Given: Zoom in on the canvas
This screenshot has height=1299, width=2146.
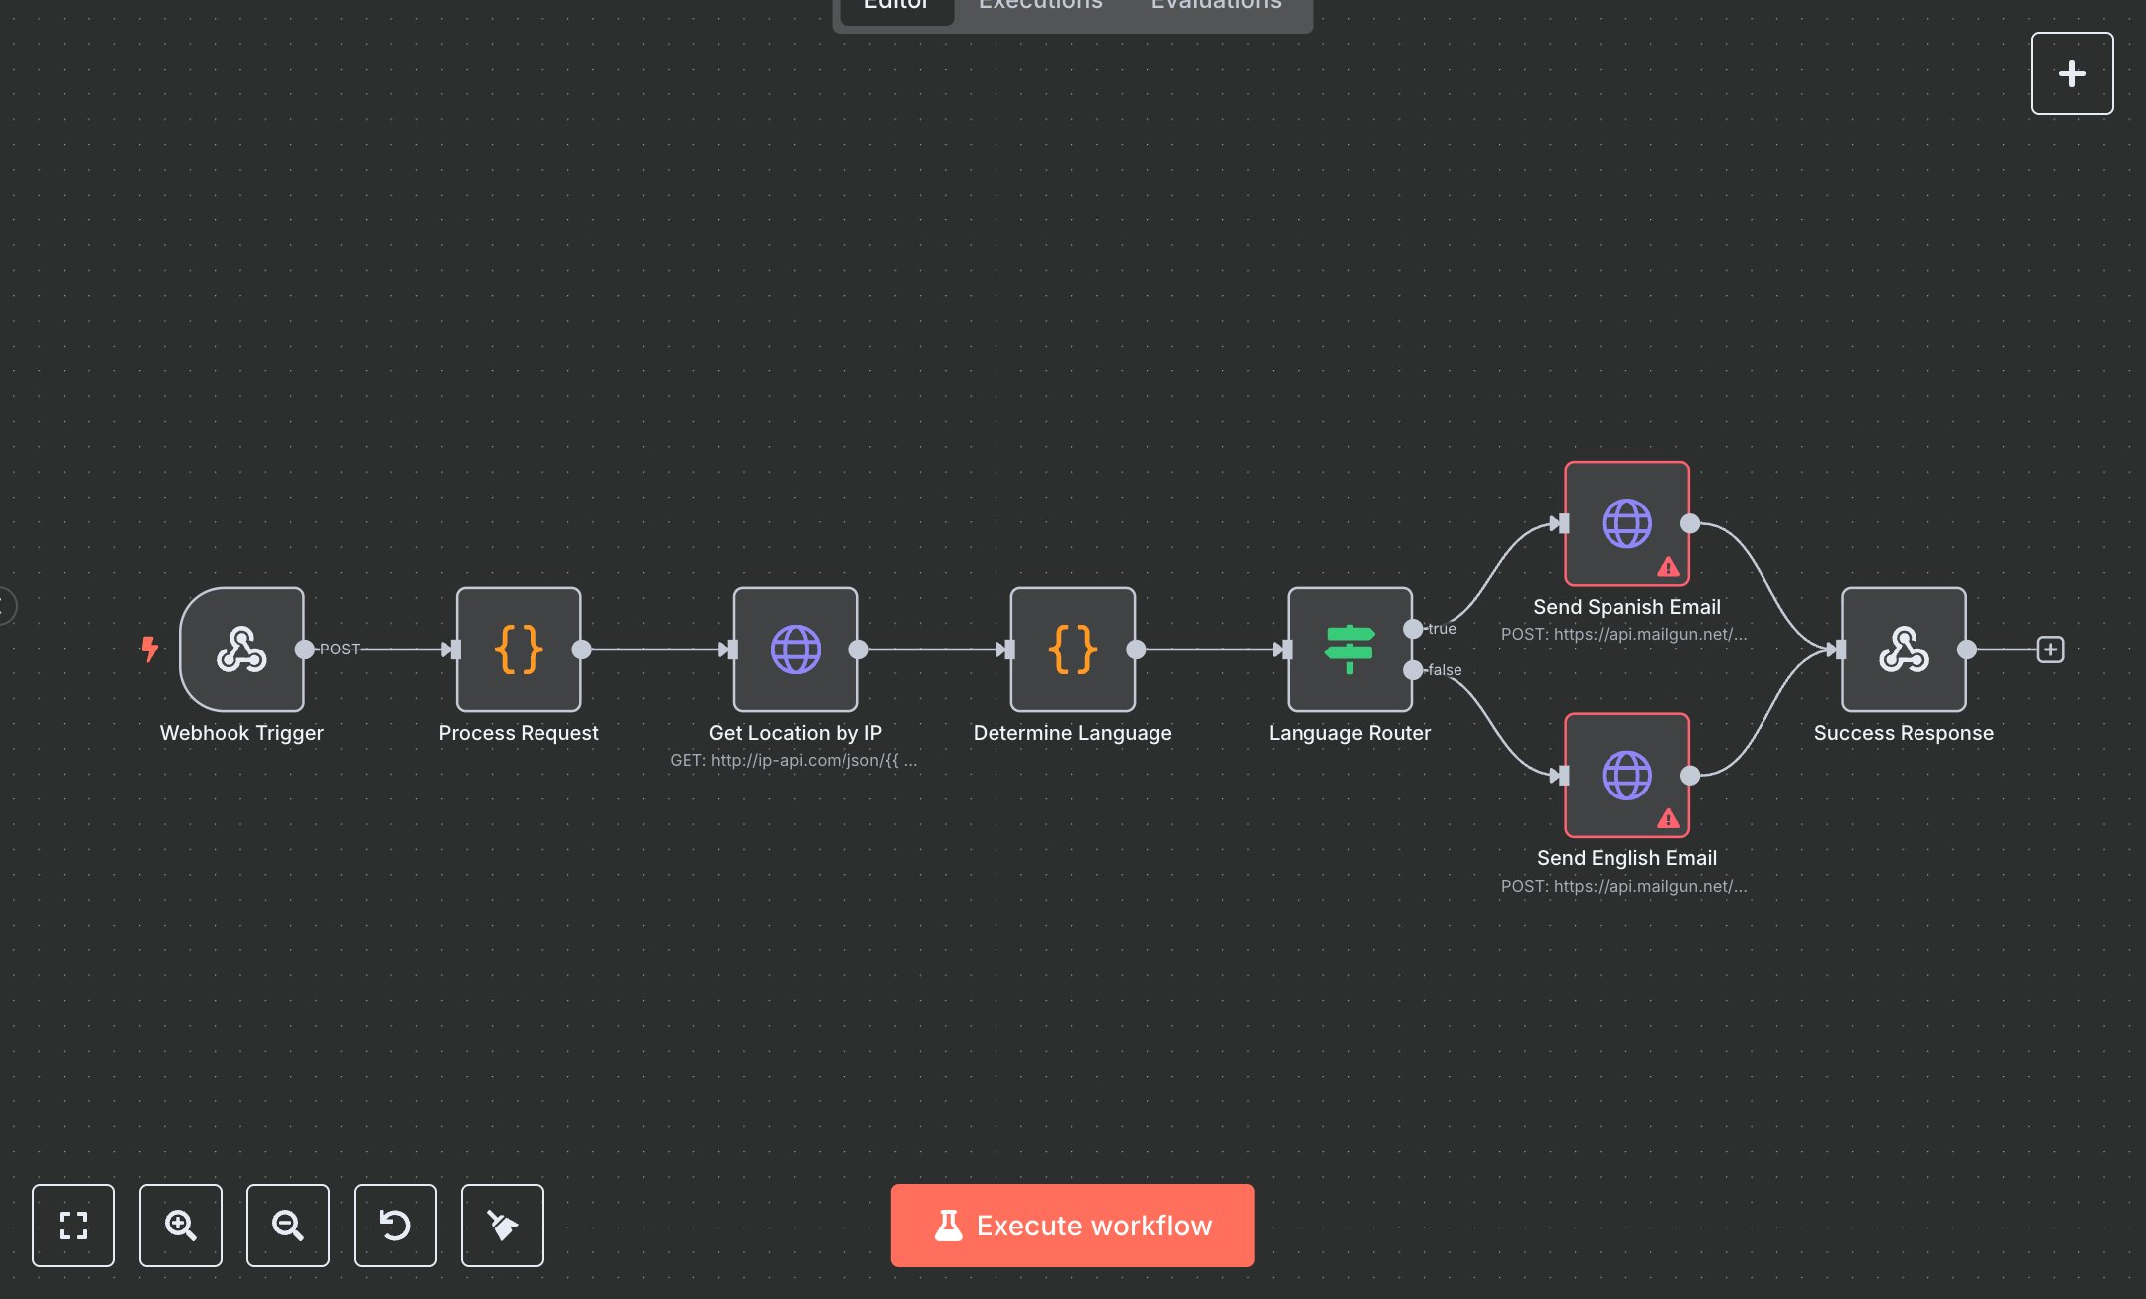Looking at the screenshot, I should 181,1226.
